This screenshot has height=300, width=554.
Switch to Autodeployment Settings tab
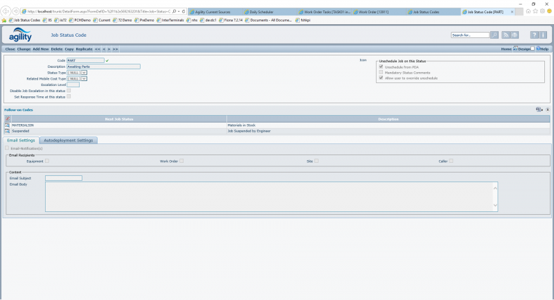[74, 141]
